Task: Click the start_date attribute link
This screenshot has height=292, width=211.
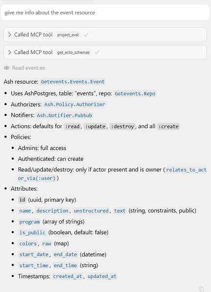Action: click(x=34, y=255)
